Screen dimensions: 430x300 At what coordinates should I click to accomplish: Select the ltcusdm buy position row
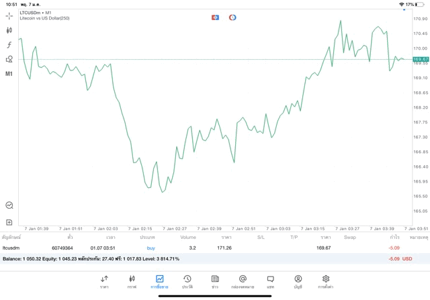(x=202, y=248)
